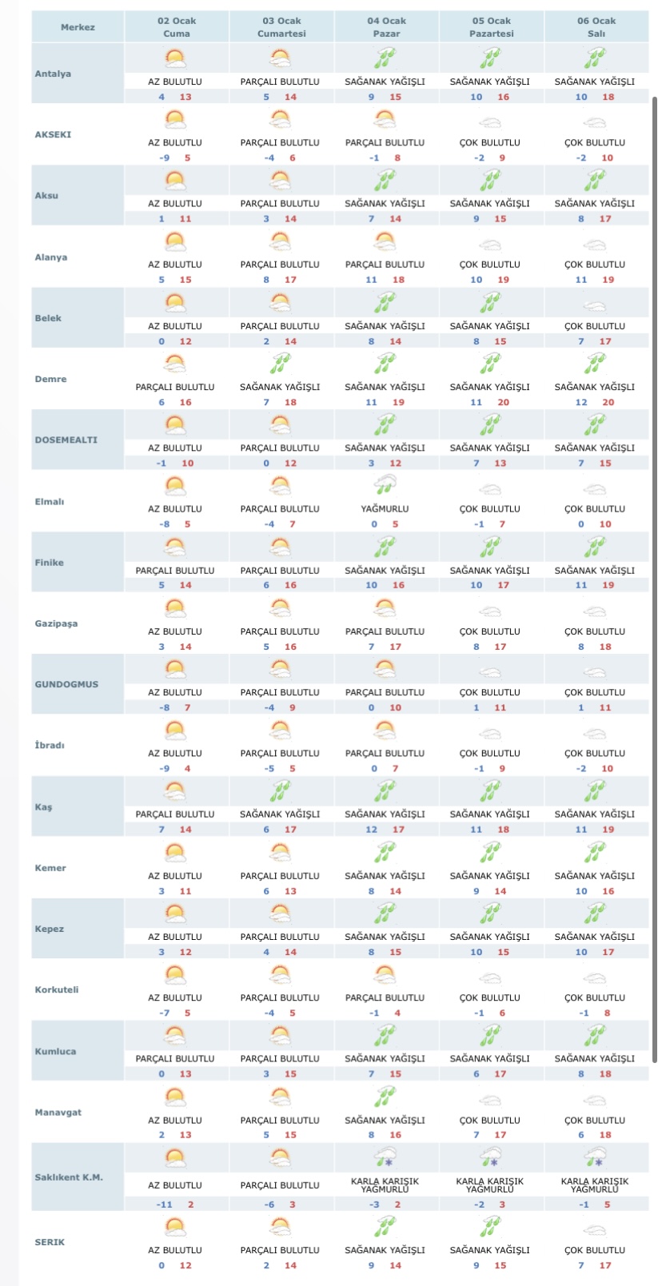662x1286 pixels.
Task: Click Alanya's 03 Ocak partly cloudy icon
Action: point(280,241)
